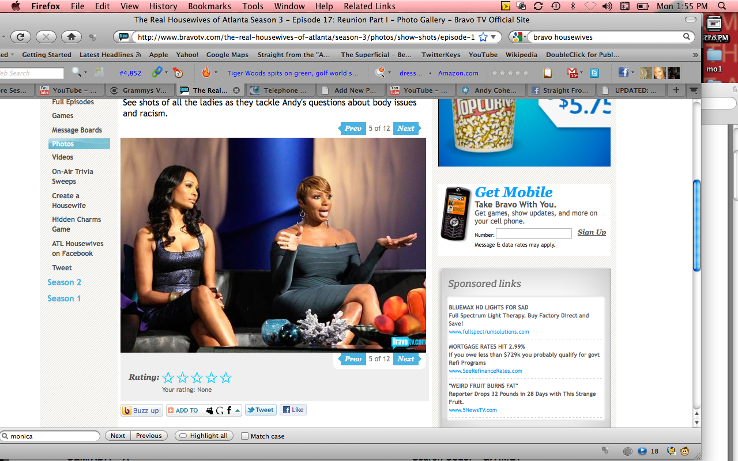Screen dimensions: 738x461
Task: Click the Spotlight magnifier in menu bar
Action: click(722, 6)
